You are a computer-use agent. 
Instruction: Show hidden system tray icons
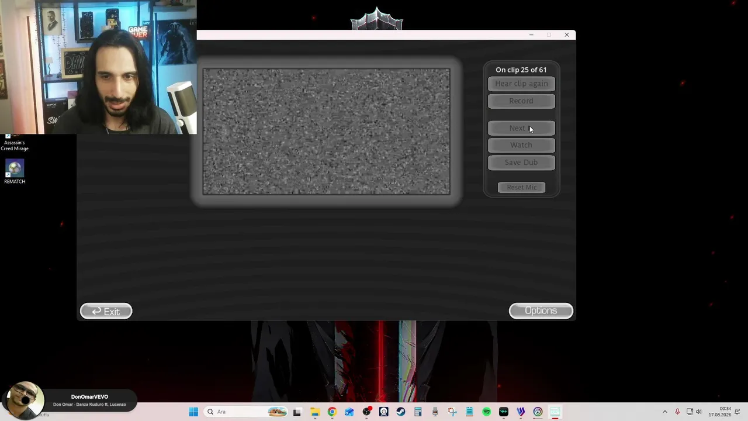click(x=664, y=412)
